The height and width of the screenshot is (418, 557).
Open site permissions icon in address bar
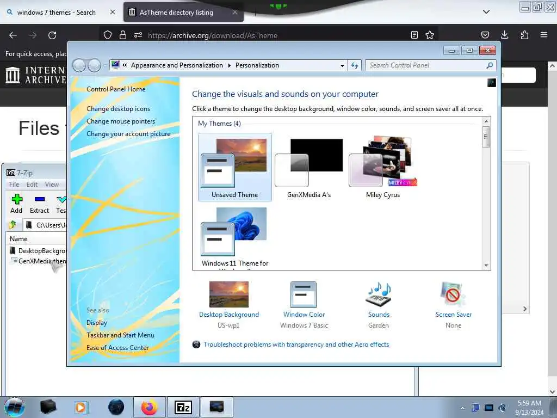(138, 35)
